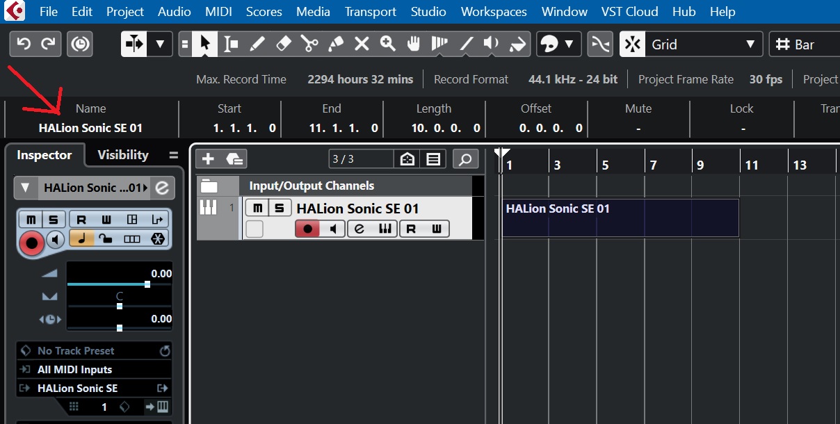
Task: Open Track Presets icon beside Add Track
Action: pos(235,159)
